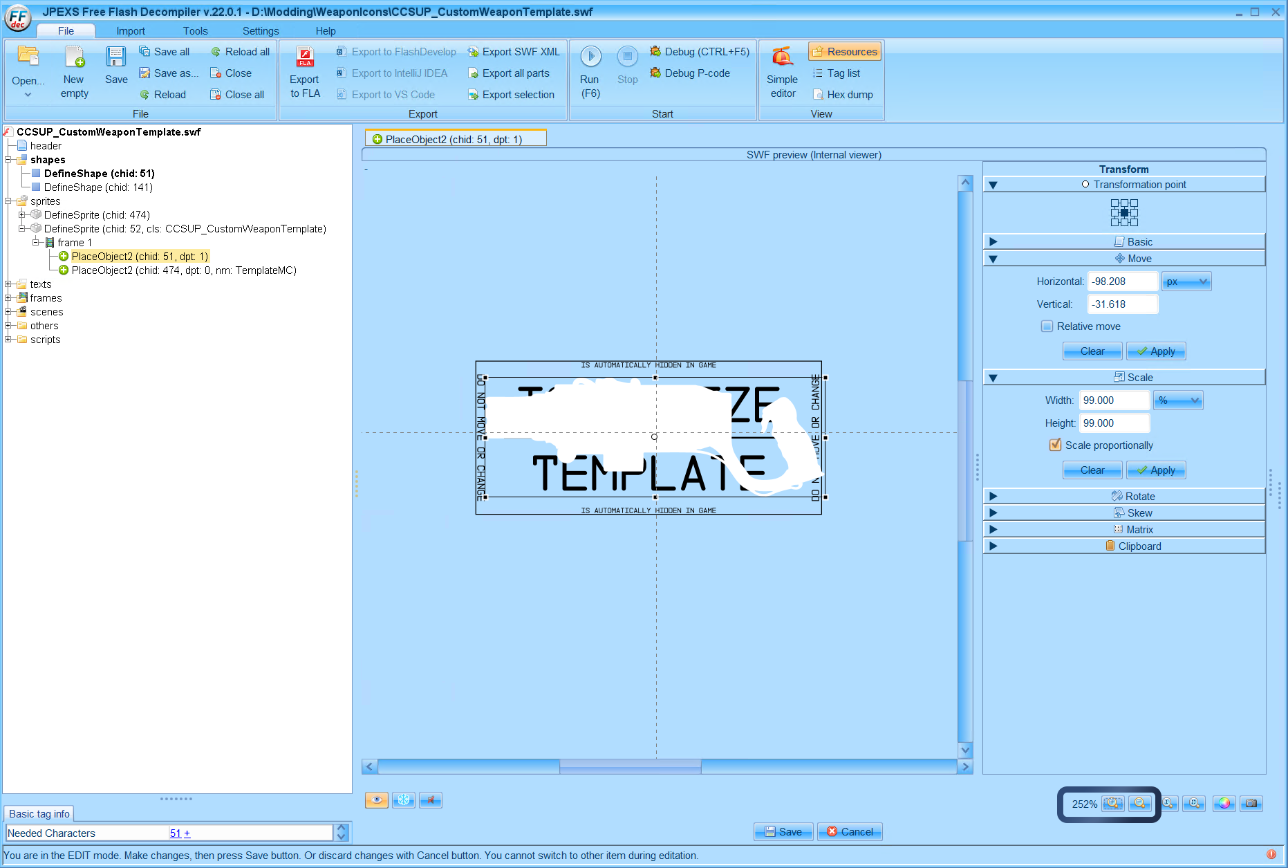Click the Run (F6) play icon
Image resolution: width=1288 pixels, height=868 pixels.
[590, 57]
